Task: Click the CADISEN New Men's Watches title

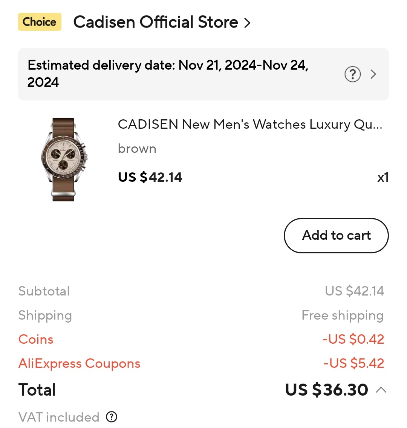Action: coord(250,124)
